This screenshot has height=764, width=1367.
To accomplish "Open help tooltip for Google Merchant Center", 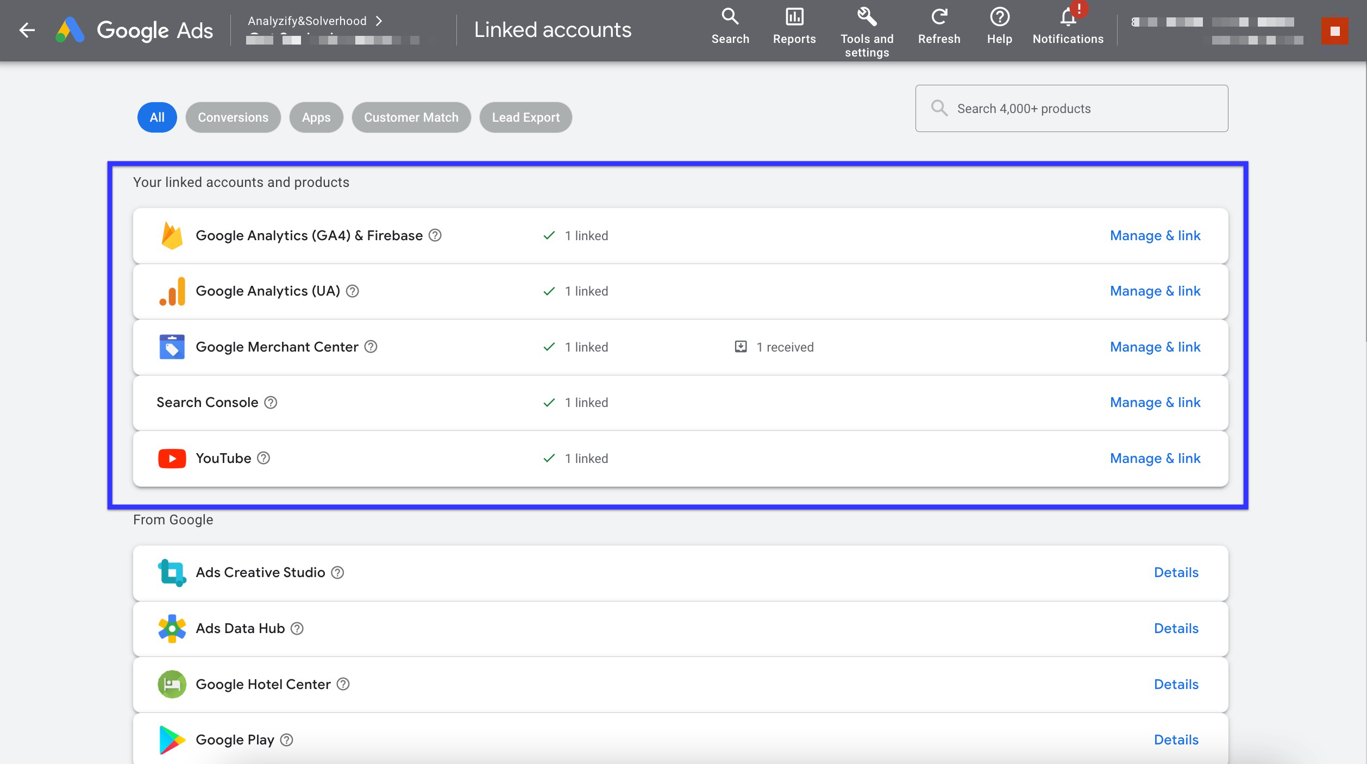I will tap(371, 347).
